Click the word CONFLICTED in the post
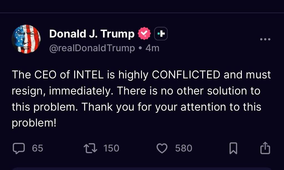This screenshot has width=284, height=170. coord(186,75)
